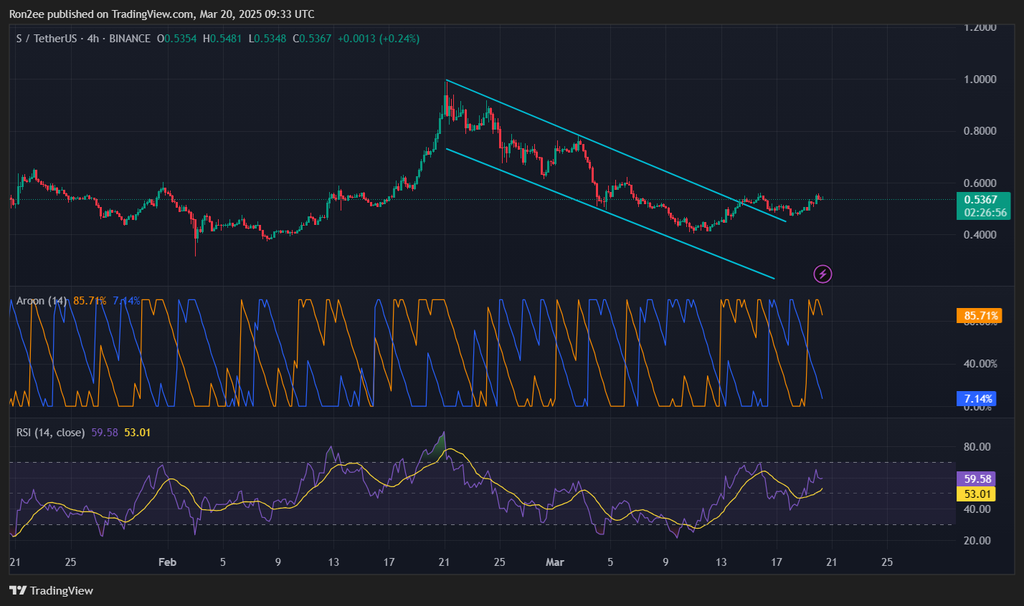This screenshot has width=1024, height=606.
Task: Click the orange 85.71% Aroon axis tag
Action: (980, 316)
